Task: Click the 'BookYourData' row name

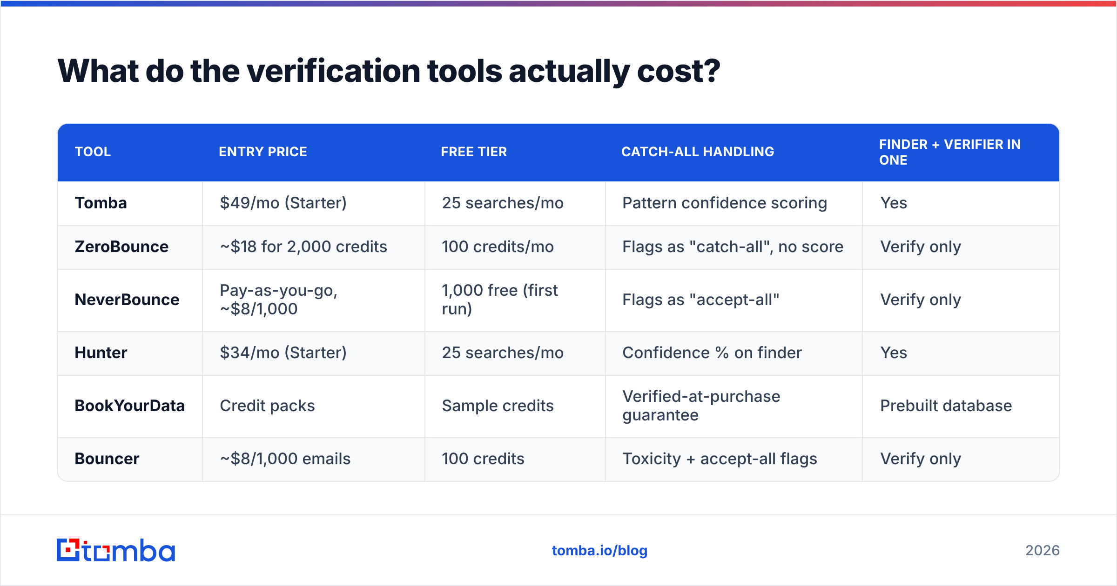Action: [x=130, y=406]
